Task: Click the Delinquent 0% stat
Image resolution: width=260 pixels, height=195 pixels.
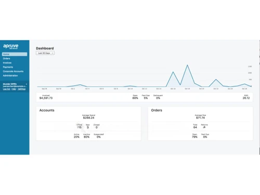Action: (158, 97)
